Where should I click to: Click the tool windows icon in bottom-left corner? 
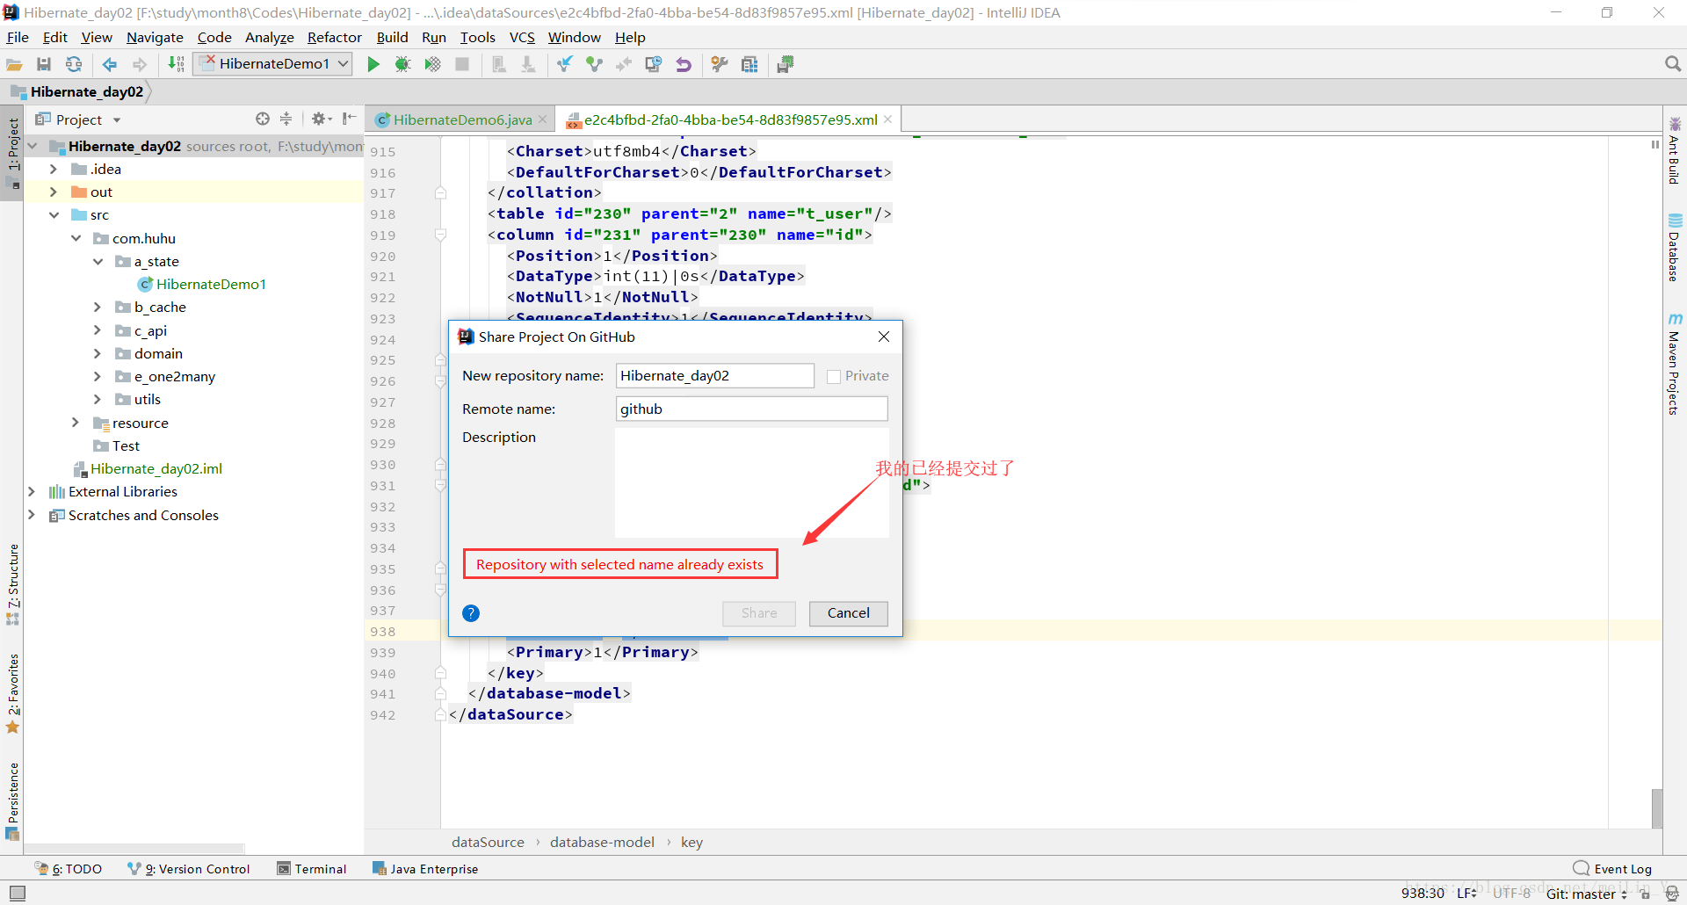17,893
